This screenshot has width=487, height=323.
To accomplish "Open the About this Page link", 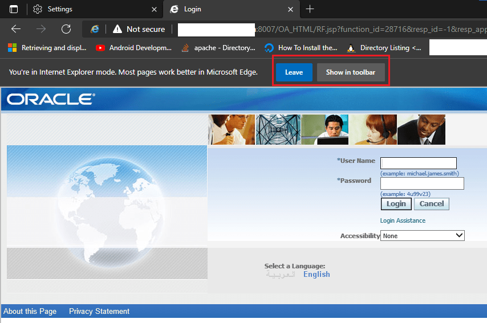I will coord(30,311).
